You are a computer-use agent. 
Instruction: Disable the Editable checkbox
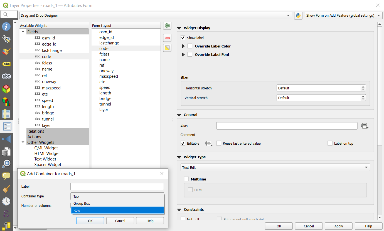[183, 143]
